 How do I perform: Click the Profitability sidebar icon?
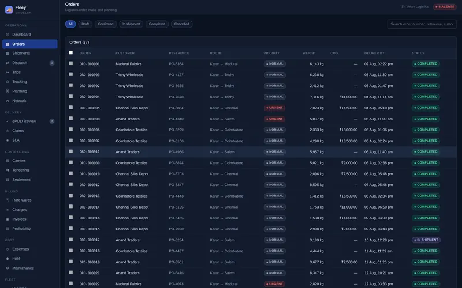coord(8,229)
